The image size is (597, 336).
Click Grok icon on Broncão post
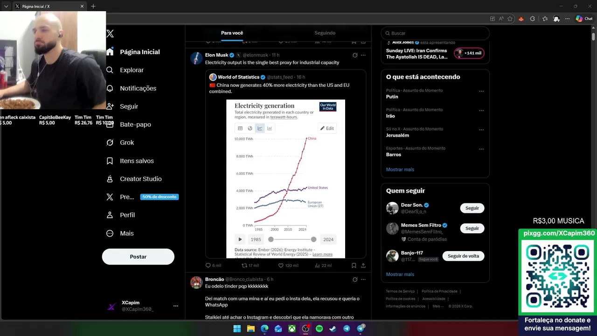(x=355, y=280)
